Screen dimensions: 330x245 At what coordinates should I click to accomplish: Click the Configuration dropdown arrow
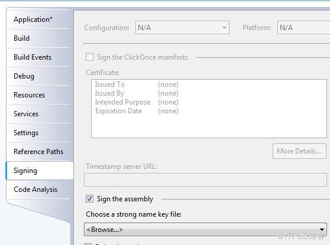(x=224, y=28)
